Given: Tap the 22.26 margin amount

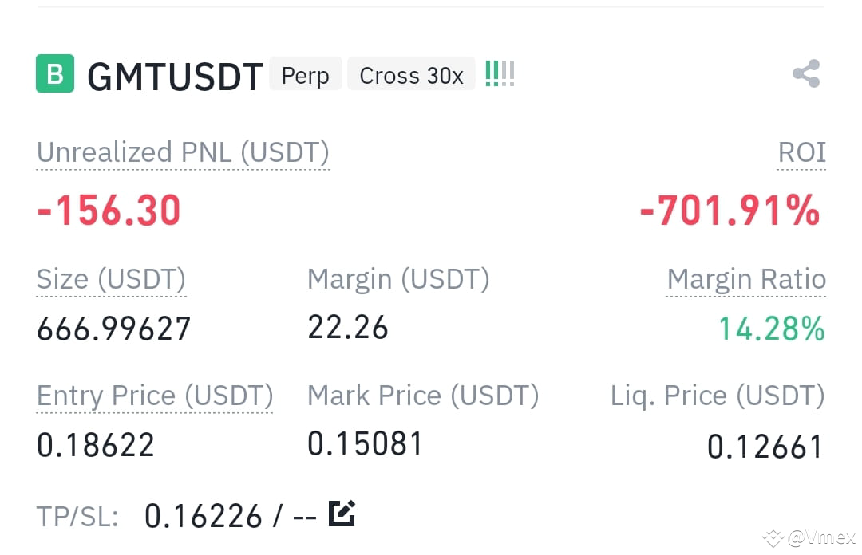Looking at the screenshot, I should 347,328.
